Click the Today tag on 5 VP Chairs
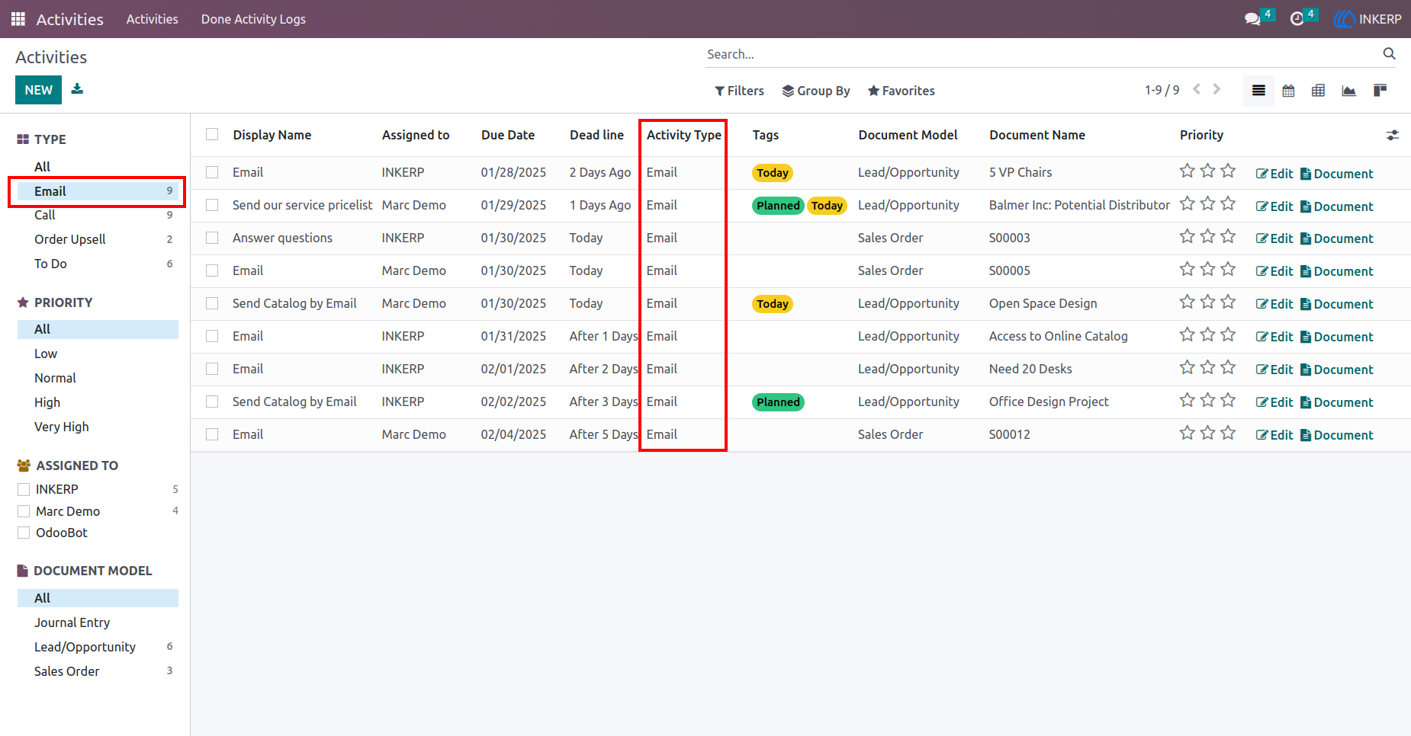Screen dimensions: 1411x736 tap(773, 173)
